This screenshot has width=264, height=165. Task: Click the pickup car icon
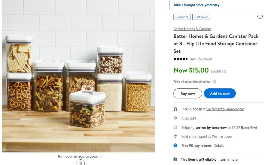pos(176,109)
